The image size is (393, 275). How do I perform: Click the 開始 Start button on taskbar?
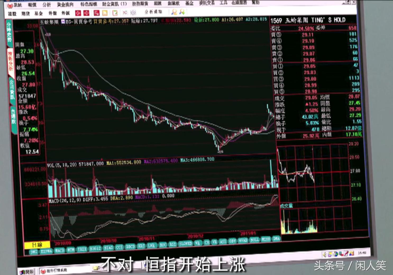click(26, 272)
